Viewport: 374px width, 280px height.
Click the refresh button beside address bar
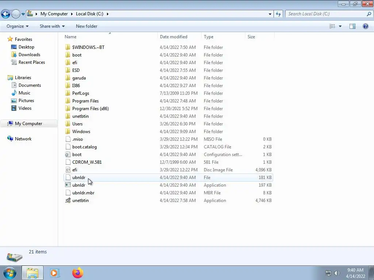pos(278,14)
